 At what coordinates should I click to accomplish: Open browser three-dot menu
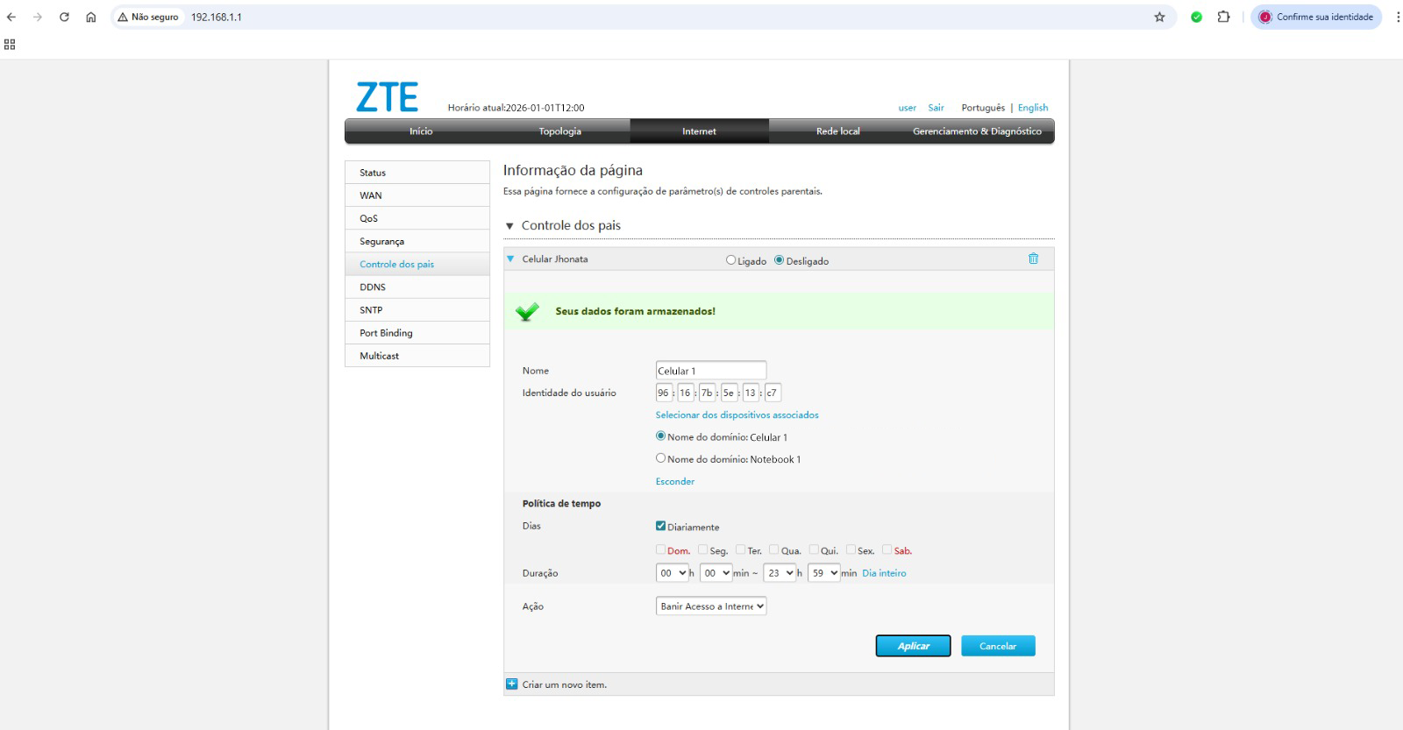(1398, 17)
